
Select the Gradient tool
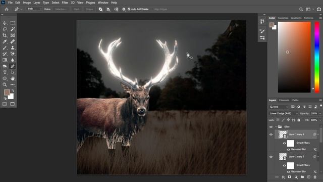(x=5, y=60)
